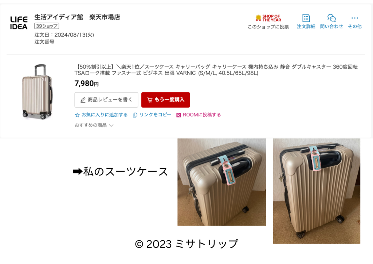Screen dimensions: 373x264
Task: Click the 商品レビューを書く button
Action: (x=106, y=100)
